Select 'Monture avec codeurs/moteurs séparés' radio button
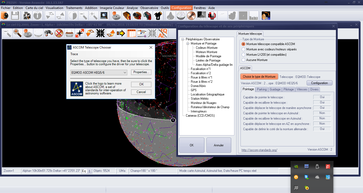The image size is (363, 193). [x=243, y=49]
